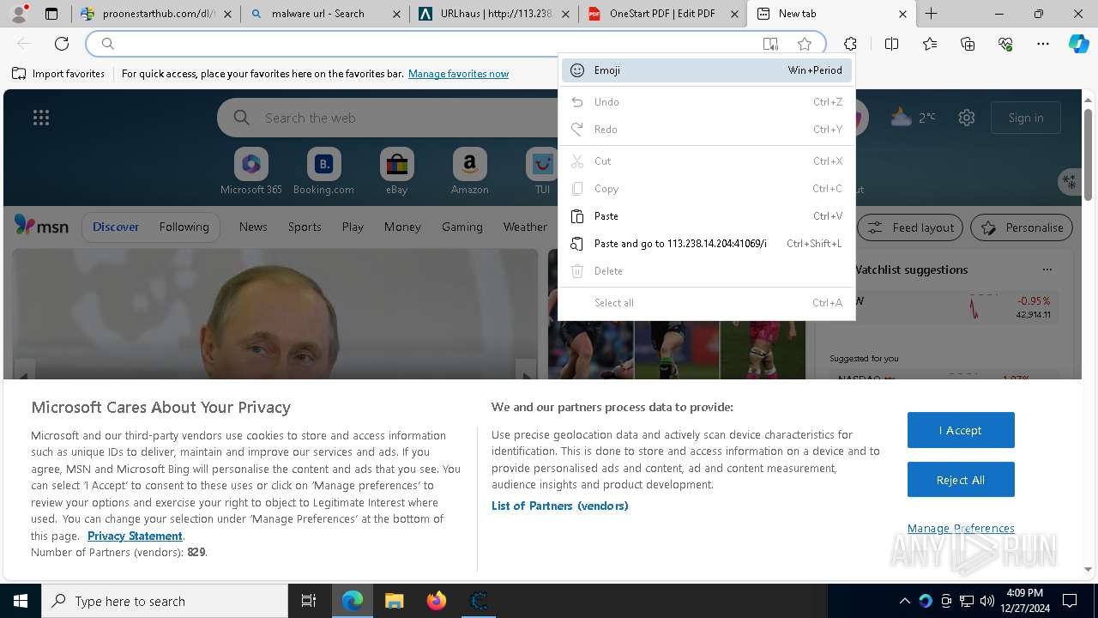Open Firefox from the taskbar
Image resolution: width=1098 pixels, height=618 pixels.
click(437, 601)
